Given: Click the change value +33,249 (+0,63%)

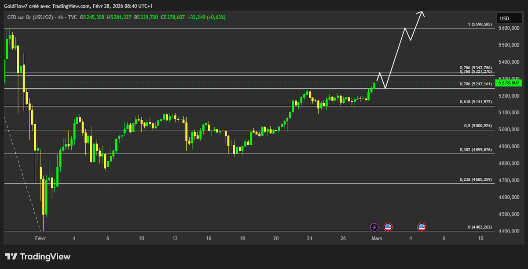Looking at the screenshot, I should tap(206, 18).
